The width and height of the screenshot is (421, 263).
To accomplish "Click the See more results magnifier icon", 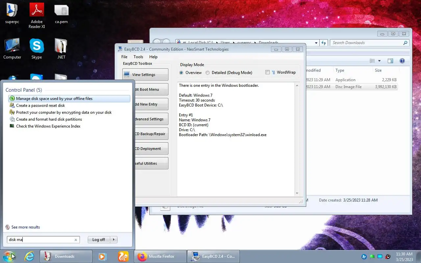I will [8, 227].
